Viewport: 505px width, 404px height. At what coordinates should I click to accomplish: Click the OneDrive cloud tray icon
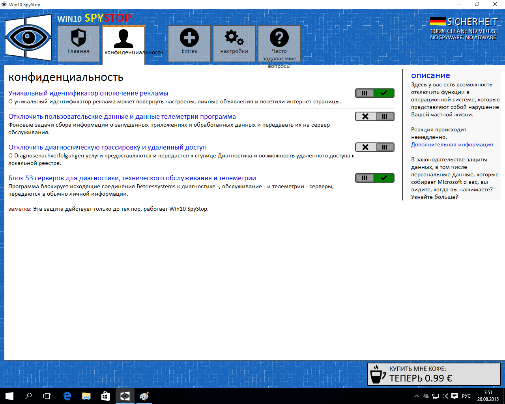click(x=426, y=396)
